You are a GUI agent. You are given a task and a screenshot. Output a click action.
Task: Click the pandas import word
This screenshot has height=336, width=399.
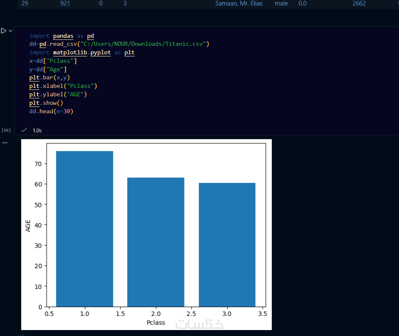click(63, 36)
